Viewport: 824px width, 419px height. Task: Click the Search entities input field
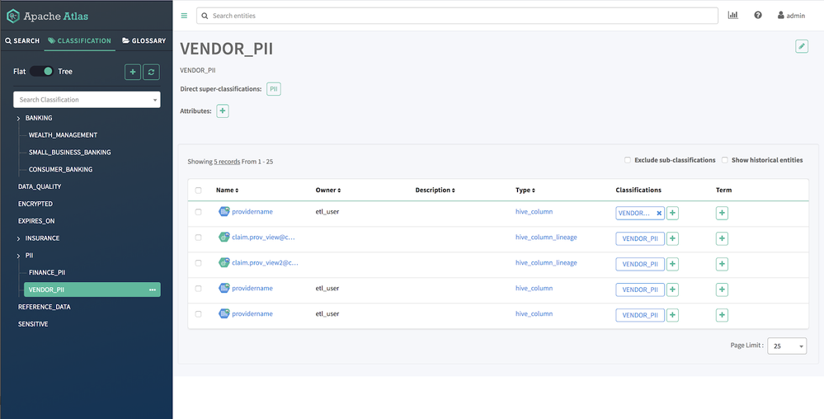tap(457, 16)
